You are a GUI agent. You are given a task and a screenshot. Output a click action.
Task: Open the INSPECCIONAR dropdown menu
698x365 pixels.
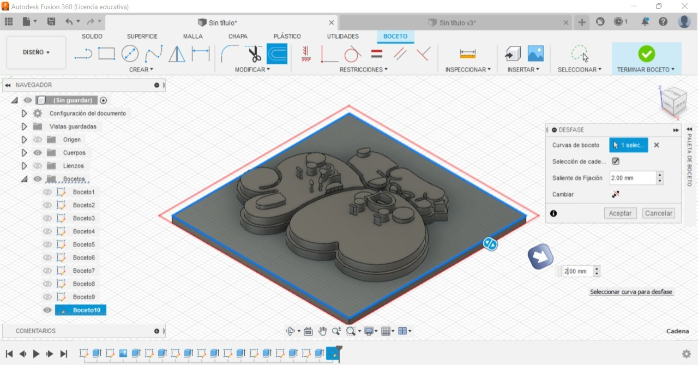(468, 70)
